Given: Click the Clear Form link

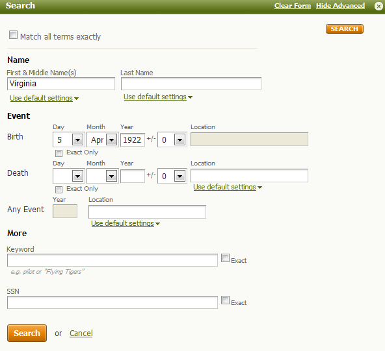Looking at the screenshot, I should (x=293, y=6).
